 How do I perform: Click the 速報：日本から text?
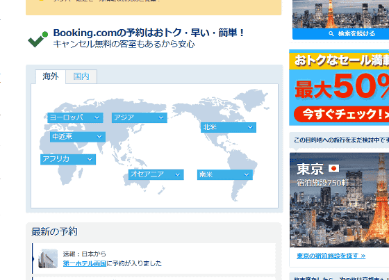84,254
